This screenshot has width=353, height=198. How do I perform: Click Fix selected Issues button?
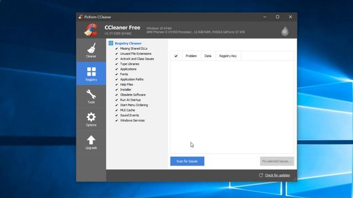(277, 161)
